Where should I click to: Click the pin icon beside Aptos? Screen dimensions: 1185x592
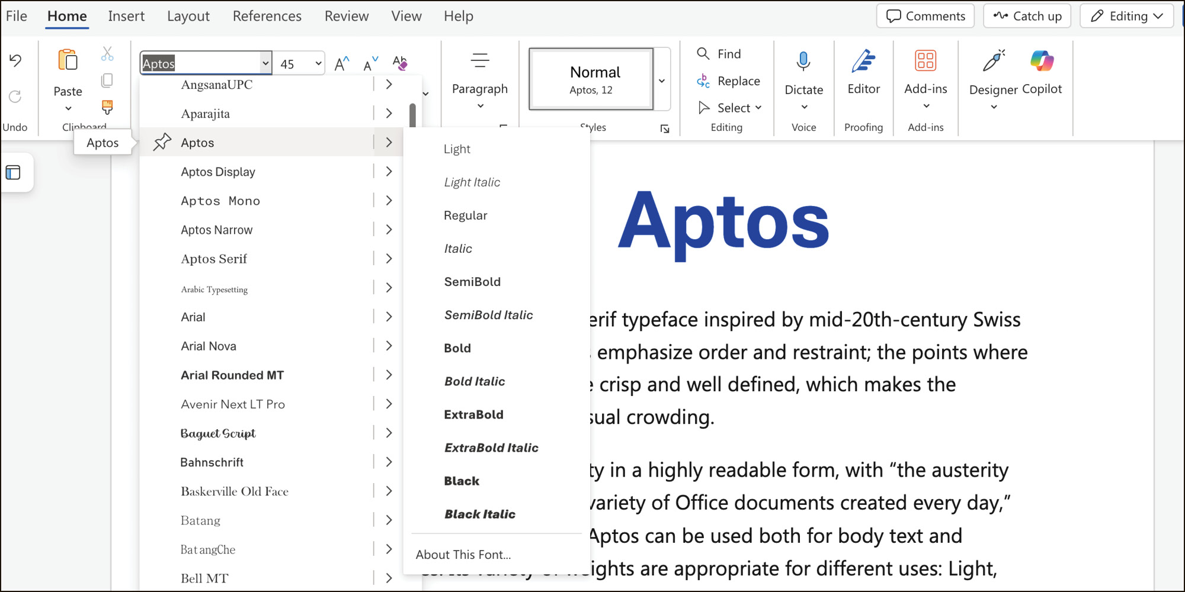(162, 142)
